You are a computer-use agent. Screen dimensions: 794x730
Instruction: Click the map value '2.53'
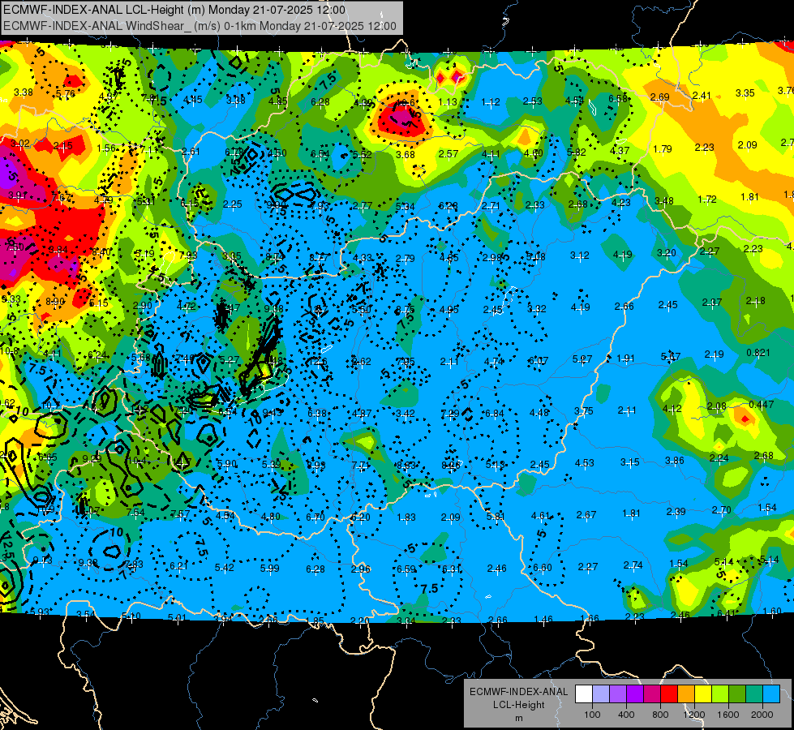pyautogui.click(x=533, y=101)
